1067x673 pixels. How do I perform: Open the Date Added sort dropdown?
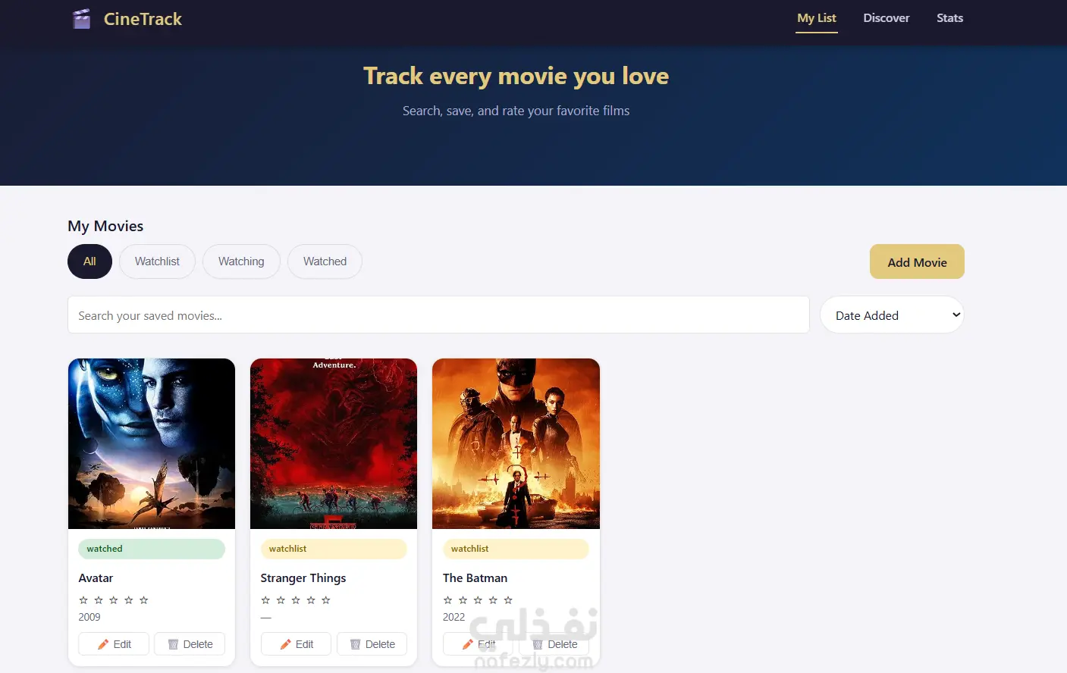pyautogui.click(x=892, y=315)
